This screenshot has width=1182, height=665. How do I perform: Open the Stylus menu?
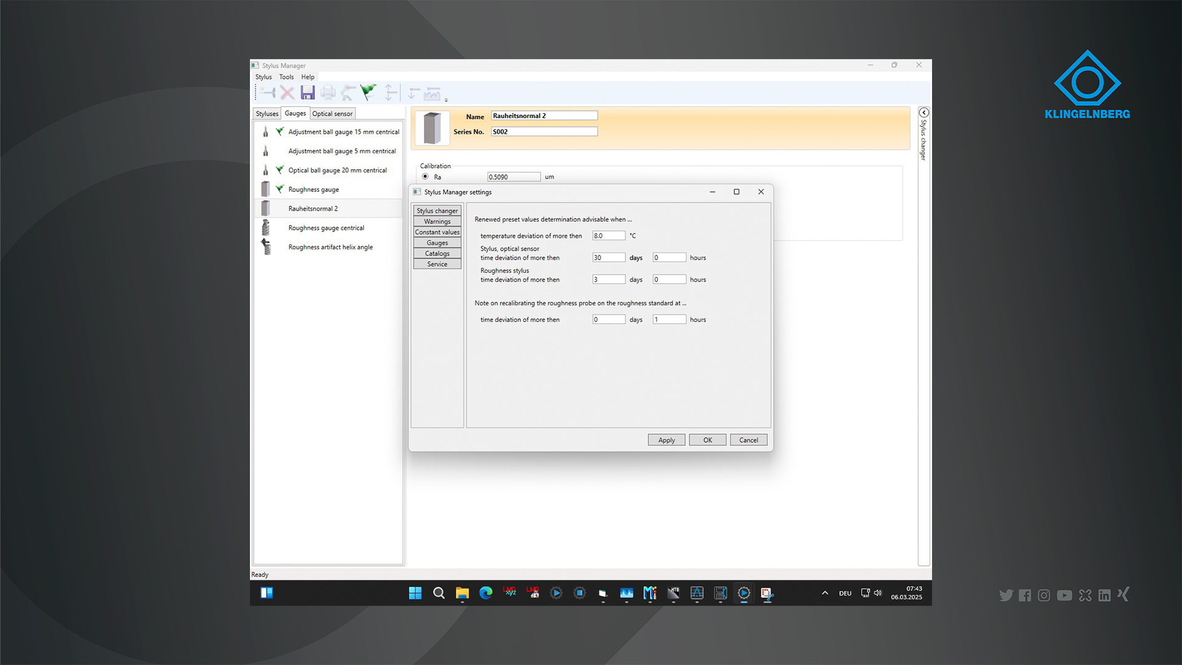click(x=263, y=77)
